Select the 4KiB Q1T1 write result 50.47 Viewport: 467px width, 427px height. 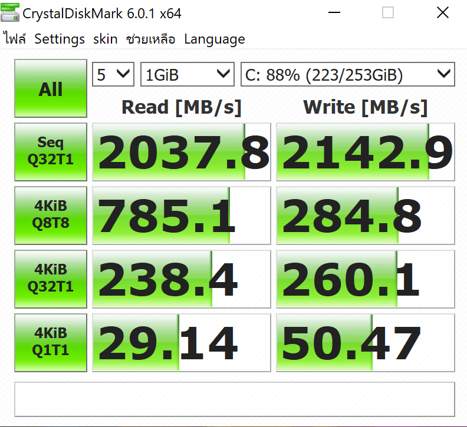366,343
